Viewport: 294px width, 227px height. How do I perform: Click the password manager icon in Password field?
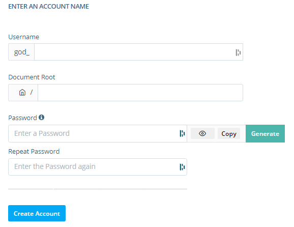[x=182, y=133]
